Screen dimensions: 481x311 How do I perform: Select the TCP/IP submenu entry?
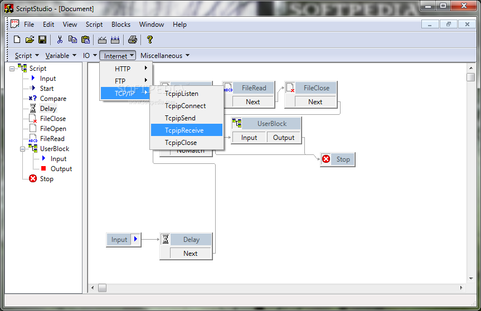tap(126, 93)
